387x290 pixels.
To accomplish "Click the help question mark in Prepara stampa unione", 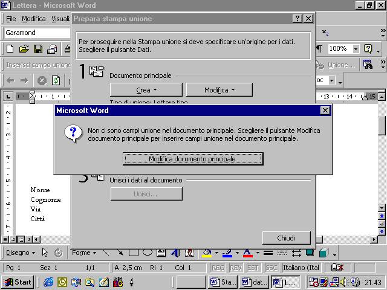I will [298, 19].
